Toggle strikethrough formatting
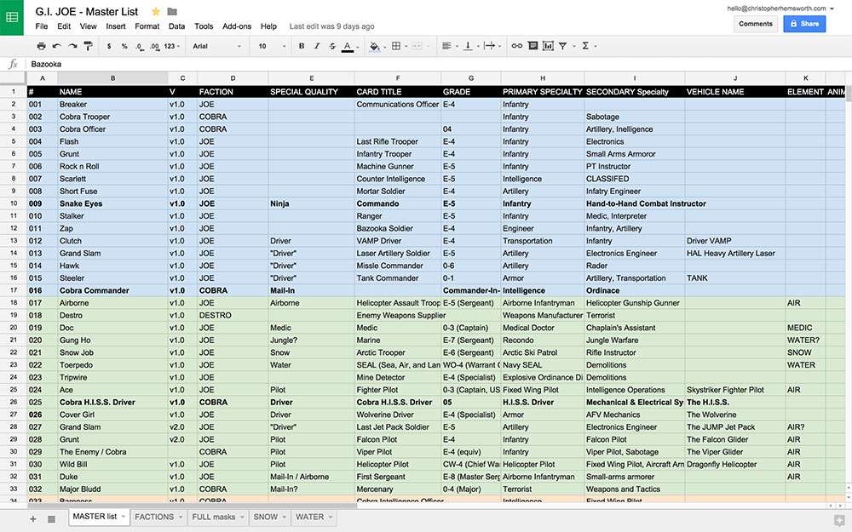The height and width of the screenshot is (532, 852). point(331,46)
